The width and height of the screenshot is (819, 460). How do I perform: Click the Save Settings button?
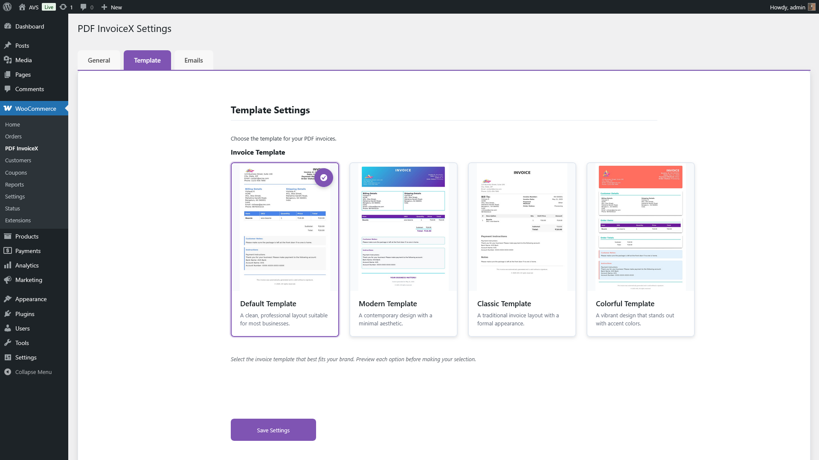(x=273, y=430)
